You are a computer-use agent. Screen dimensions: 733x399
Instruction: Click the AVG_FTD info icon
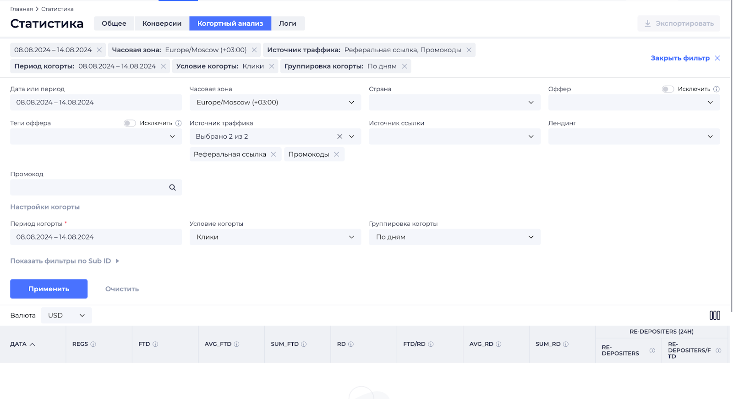tap(237, 344)
